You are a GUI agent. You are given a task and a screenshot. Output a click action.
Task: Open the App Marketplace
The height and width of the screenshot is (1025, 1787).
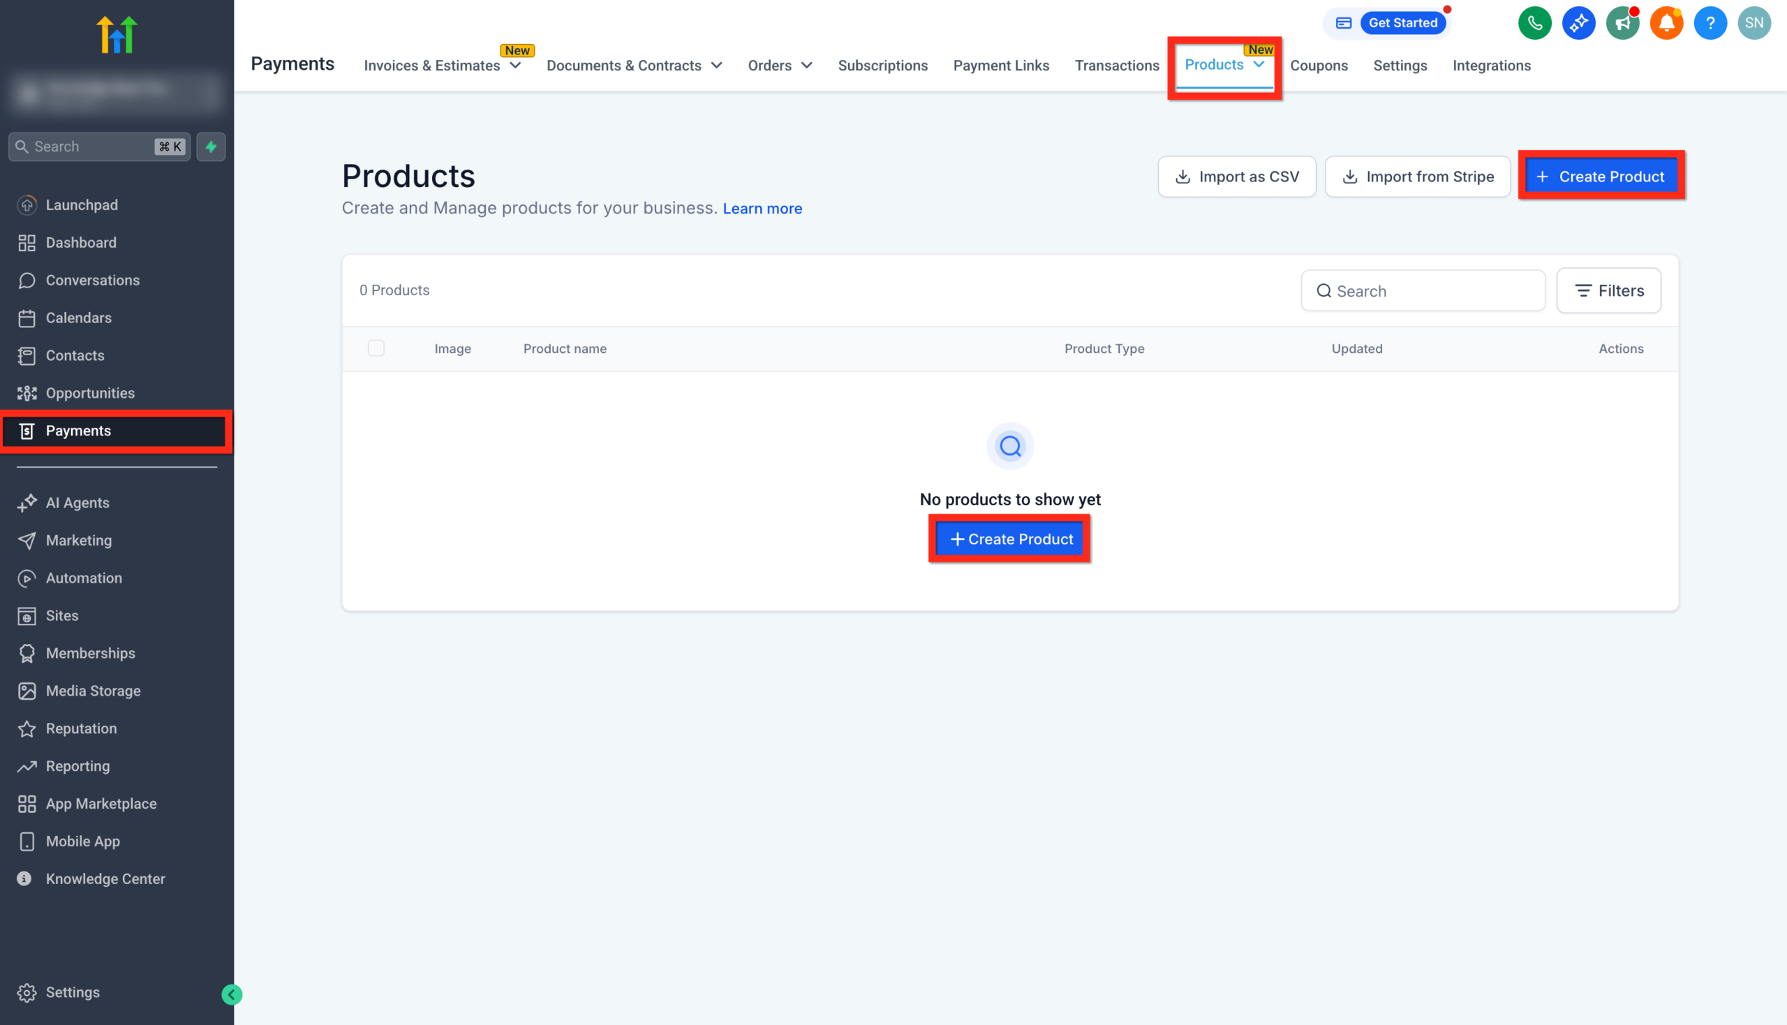[x=101, y=803]
